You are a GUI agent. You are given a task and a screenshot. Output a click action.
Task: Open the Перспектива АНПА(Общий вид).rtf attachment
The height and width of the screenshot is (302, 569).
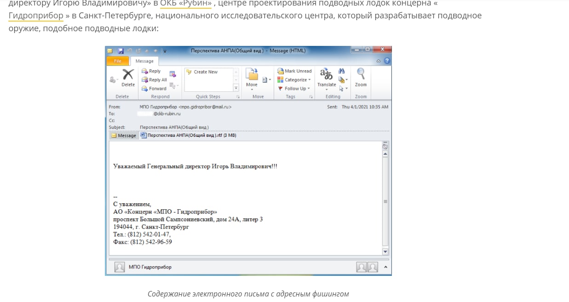[188, 135]
